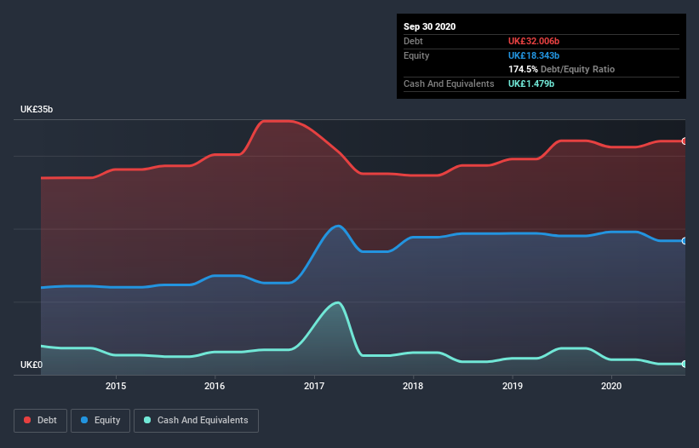The image size is (699, 448).
Task: Click the 2015 x-axis label
Action: [116, 386]
